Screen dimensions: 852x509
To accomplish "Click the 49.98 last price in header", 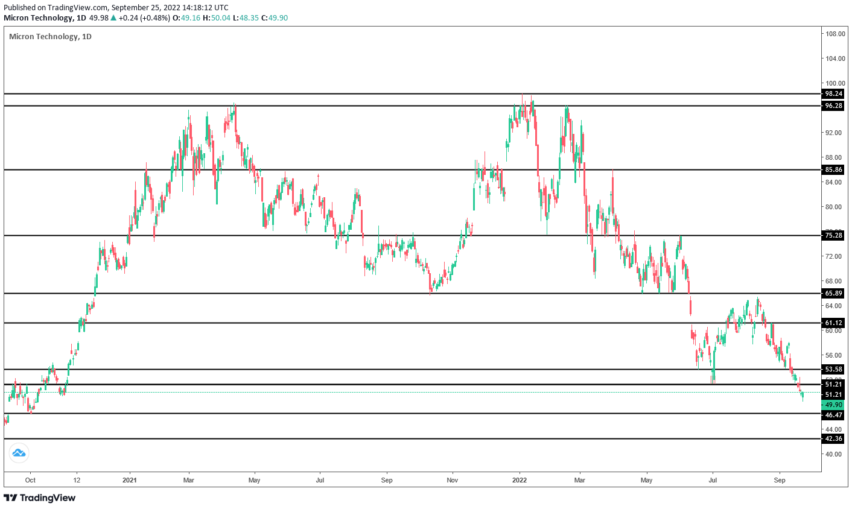I will [99, 17].
